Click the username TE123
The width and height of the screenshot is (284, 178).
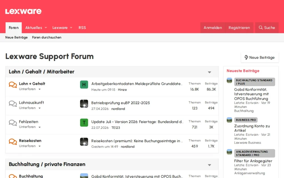point(116,127)
